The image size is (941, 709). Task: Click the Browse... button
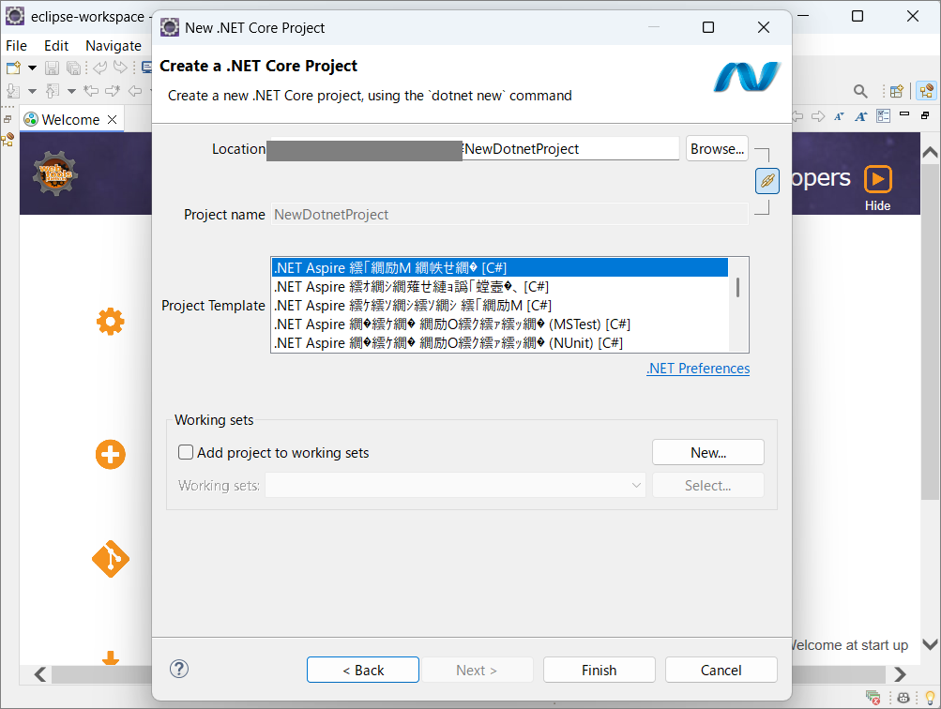(x=717, y=149)
